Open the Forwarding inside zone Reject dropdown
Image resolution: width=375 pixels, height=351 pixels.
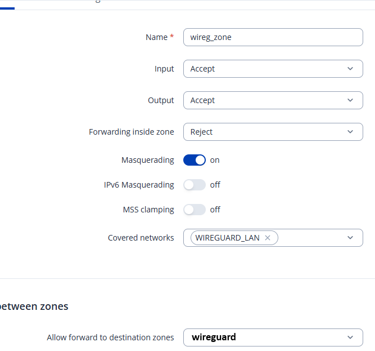273,132
